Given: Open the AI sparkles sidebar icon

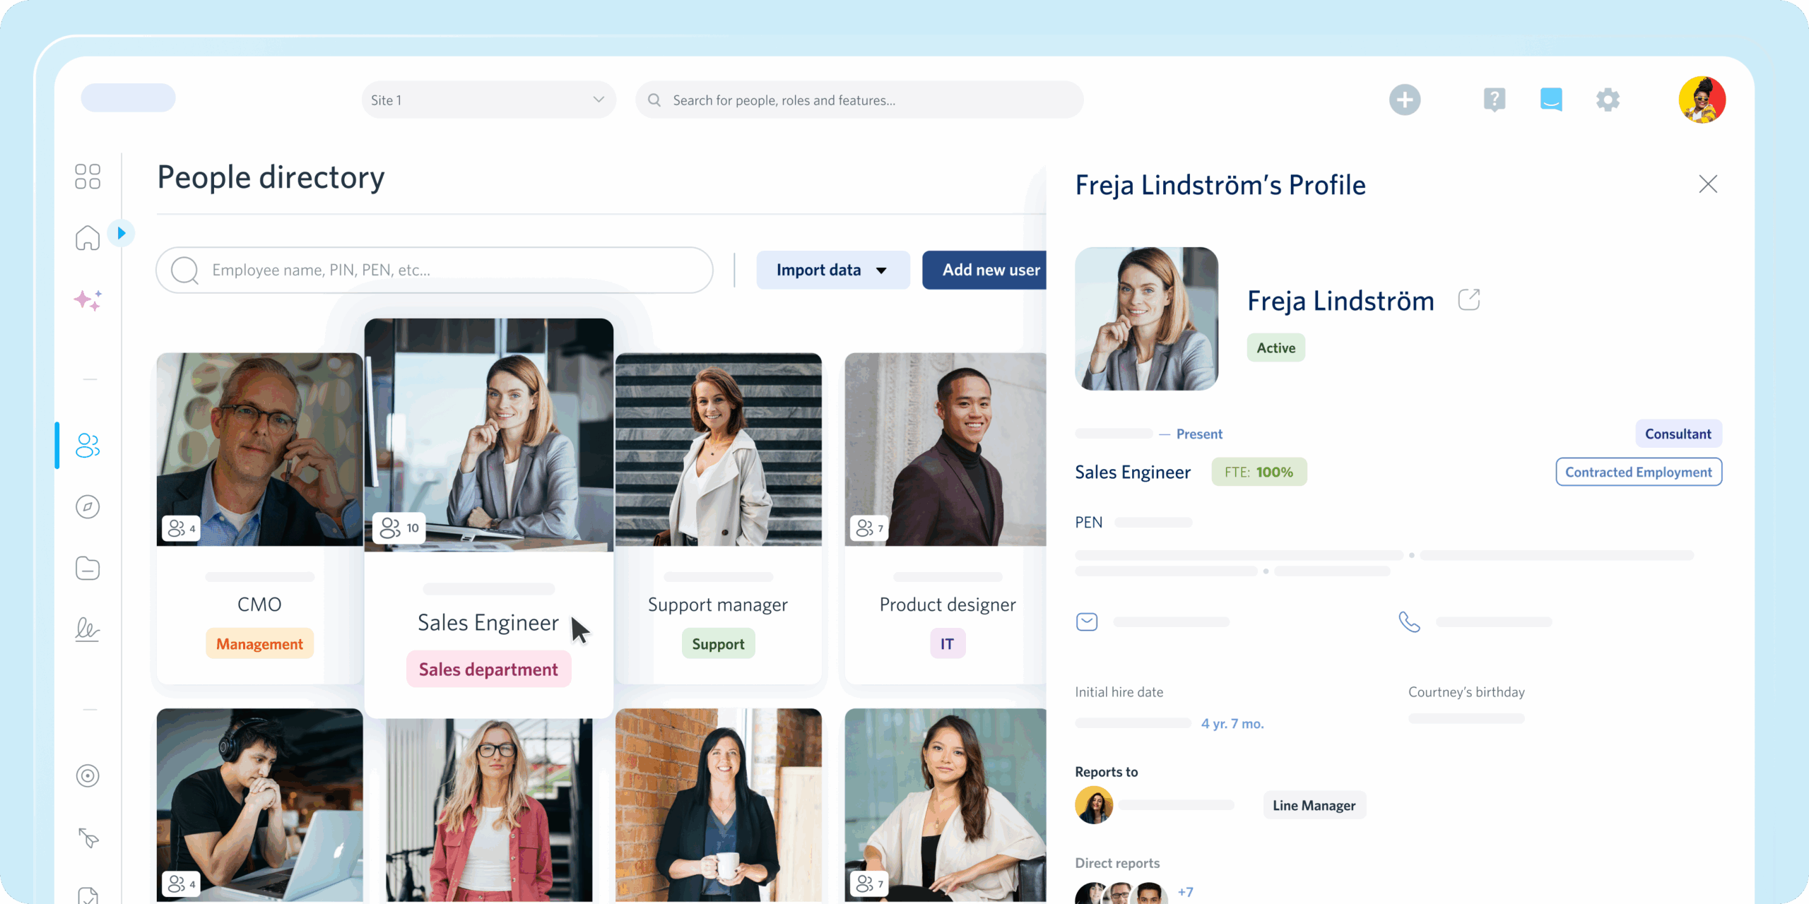Looking at the screenshot, I should (x=88, y=300).
